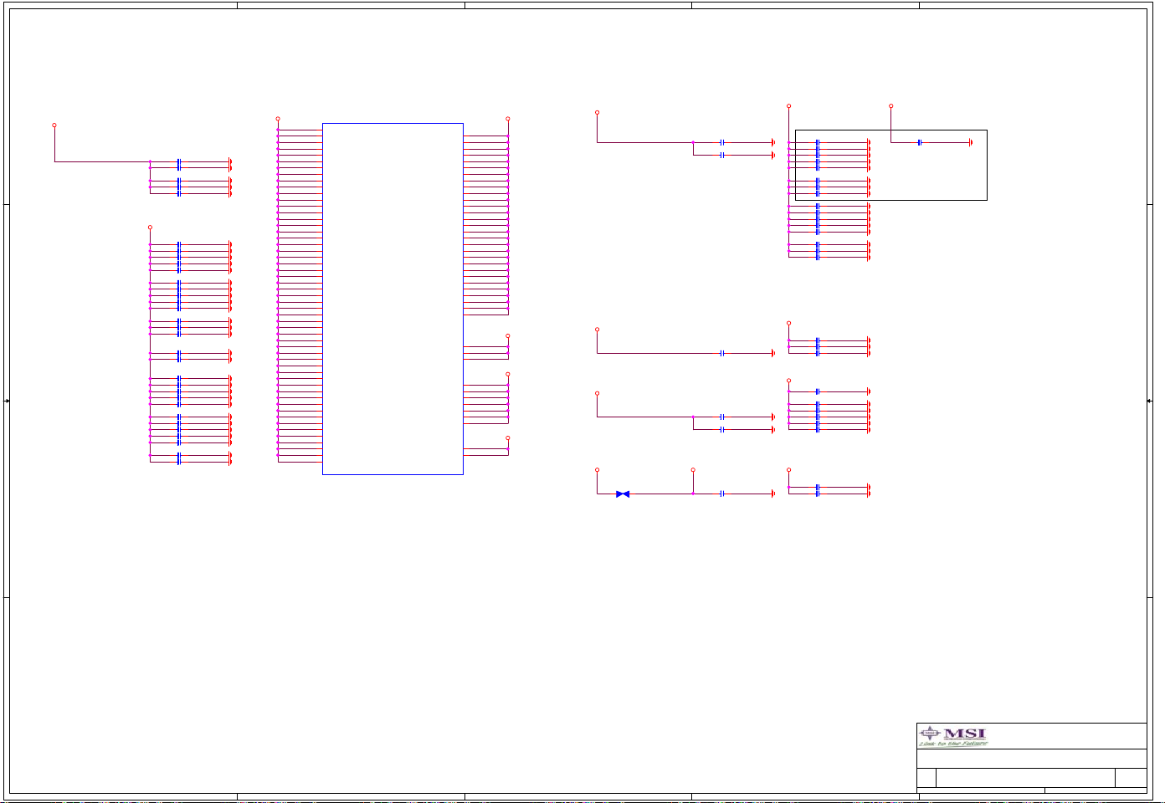Screen dimensions: 1165x803
Task: Select the large central IC component block
Action: point(393,299)
